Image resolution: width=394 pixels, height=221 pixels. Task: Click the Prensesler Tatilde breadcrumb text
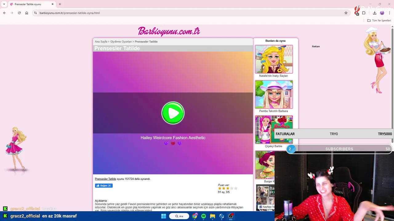[146, 42]
